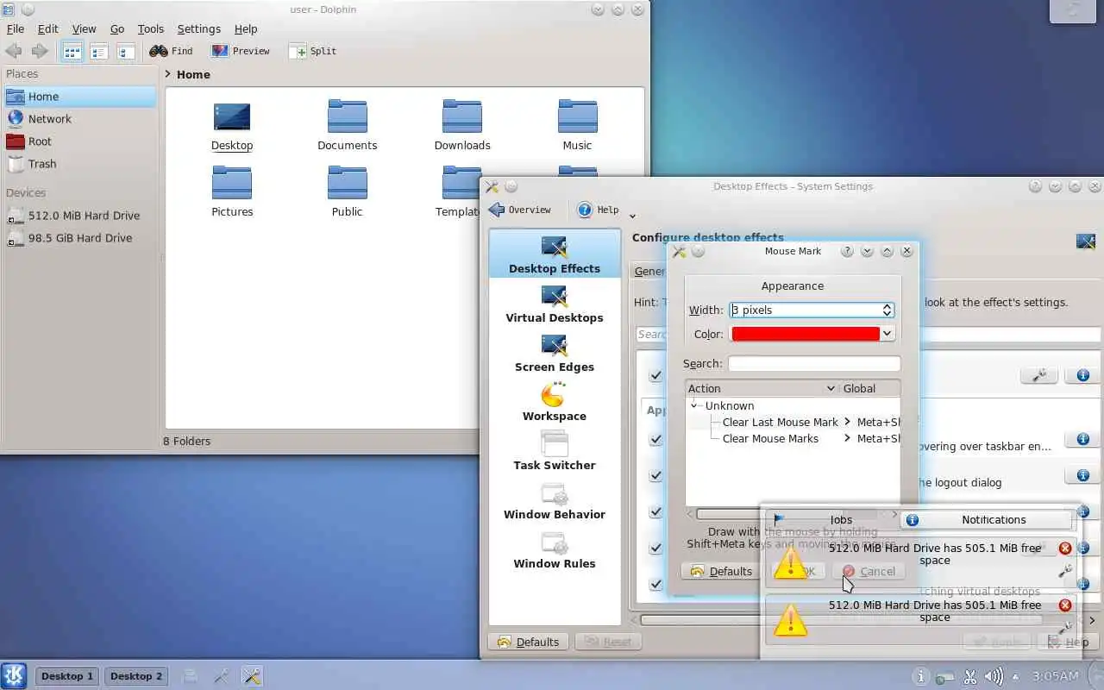
Task: Open Virtual Desktops settings module
Action: click(x=555, y=304)
